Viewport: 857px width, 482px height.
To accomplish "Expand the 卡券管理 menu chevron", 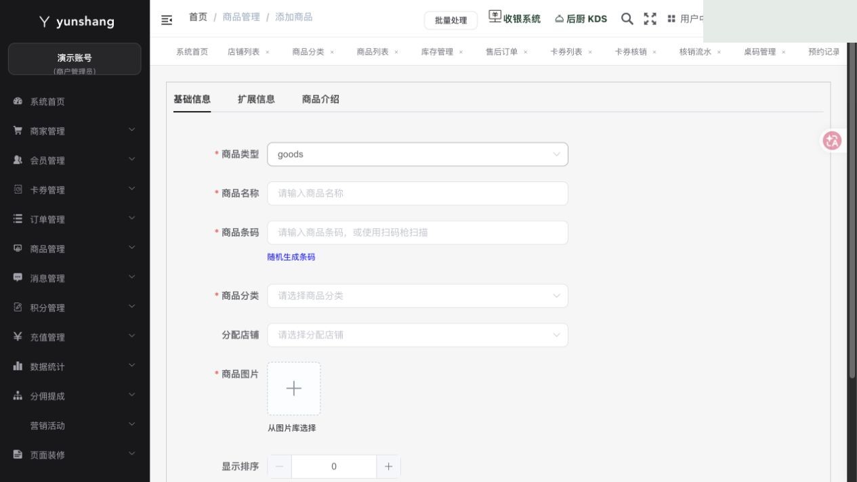I will coord(132,189).
